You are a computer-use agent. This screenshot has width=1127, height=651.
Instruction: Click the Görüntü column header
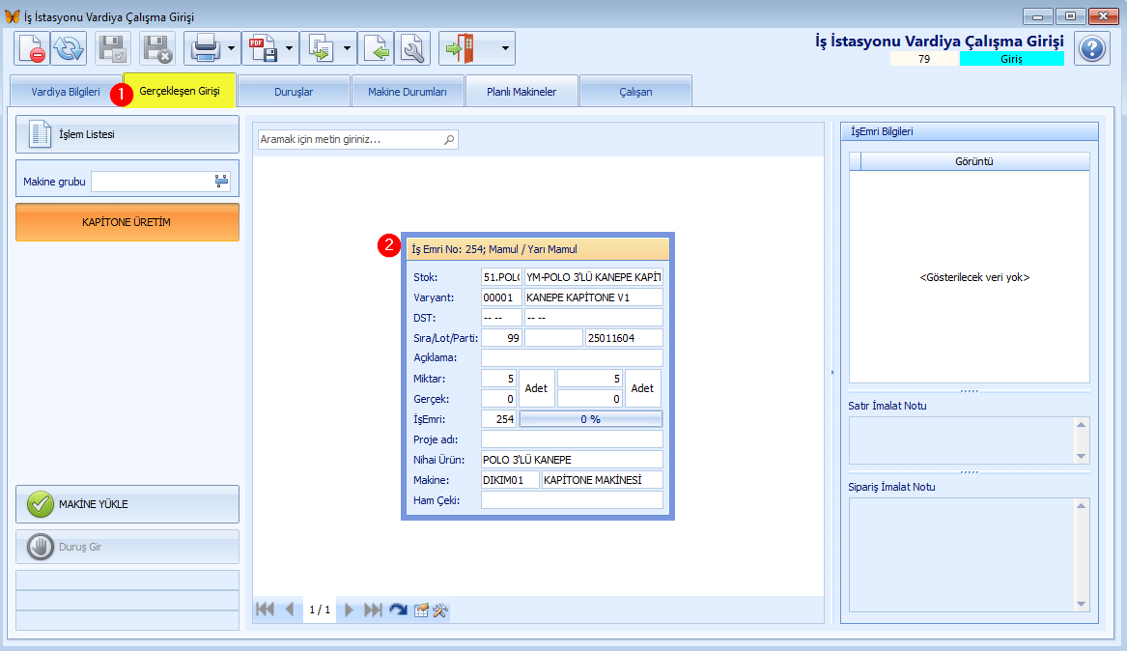974,161
